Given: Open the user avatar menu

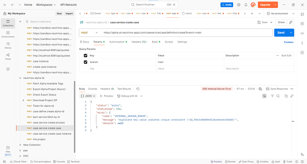Looking at the screenshot, I should coord(253,5).
